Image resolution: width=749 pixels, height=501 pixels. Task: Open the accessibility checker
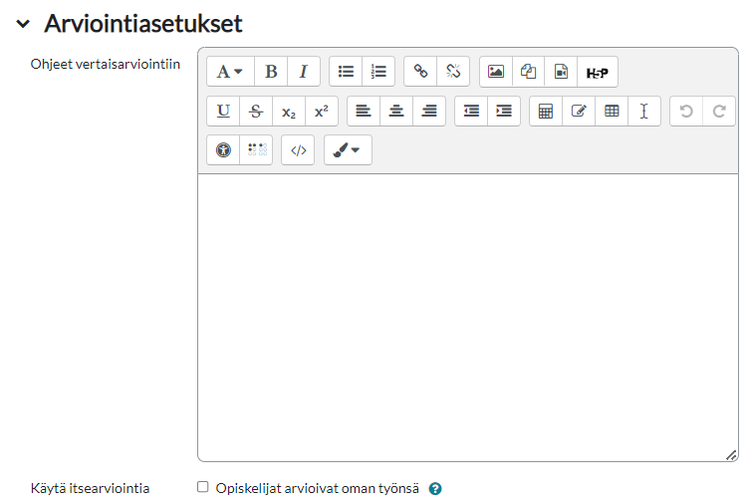tap(223, 150)
